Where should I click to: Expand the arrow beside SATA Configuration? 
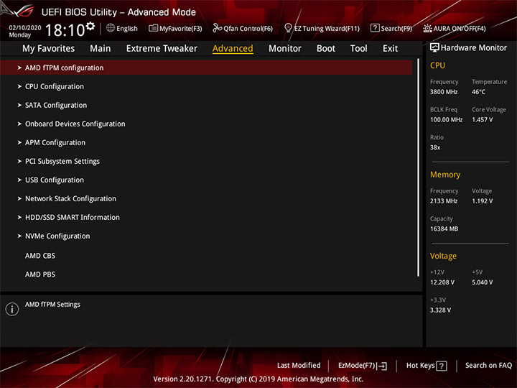point(19,105)
